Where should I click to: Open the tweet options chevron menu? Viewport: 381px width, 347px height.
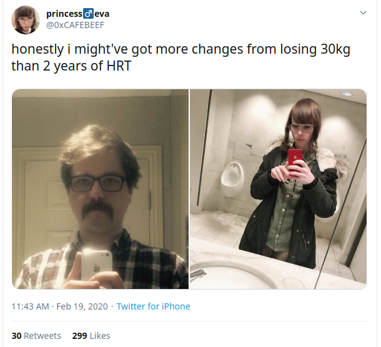pos(363,12)
